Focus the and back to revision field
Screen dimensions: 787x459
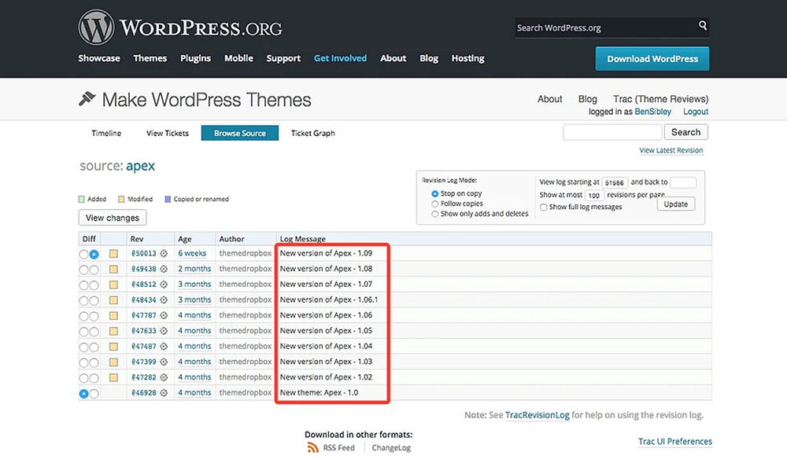(x=682, y=182)
